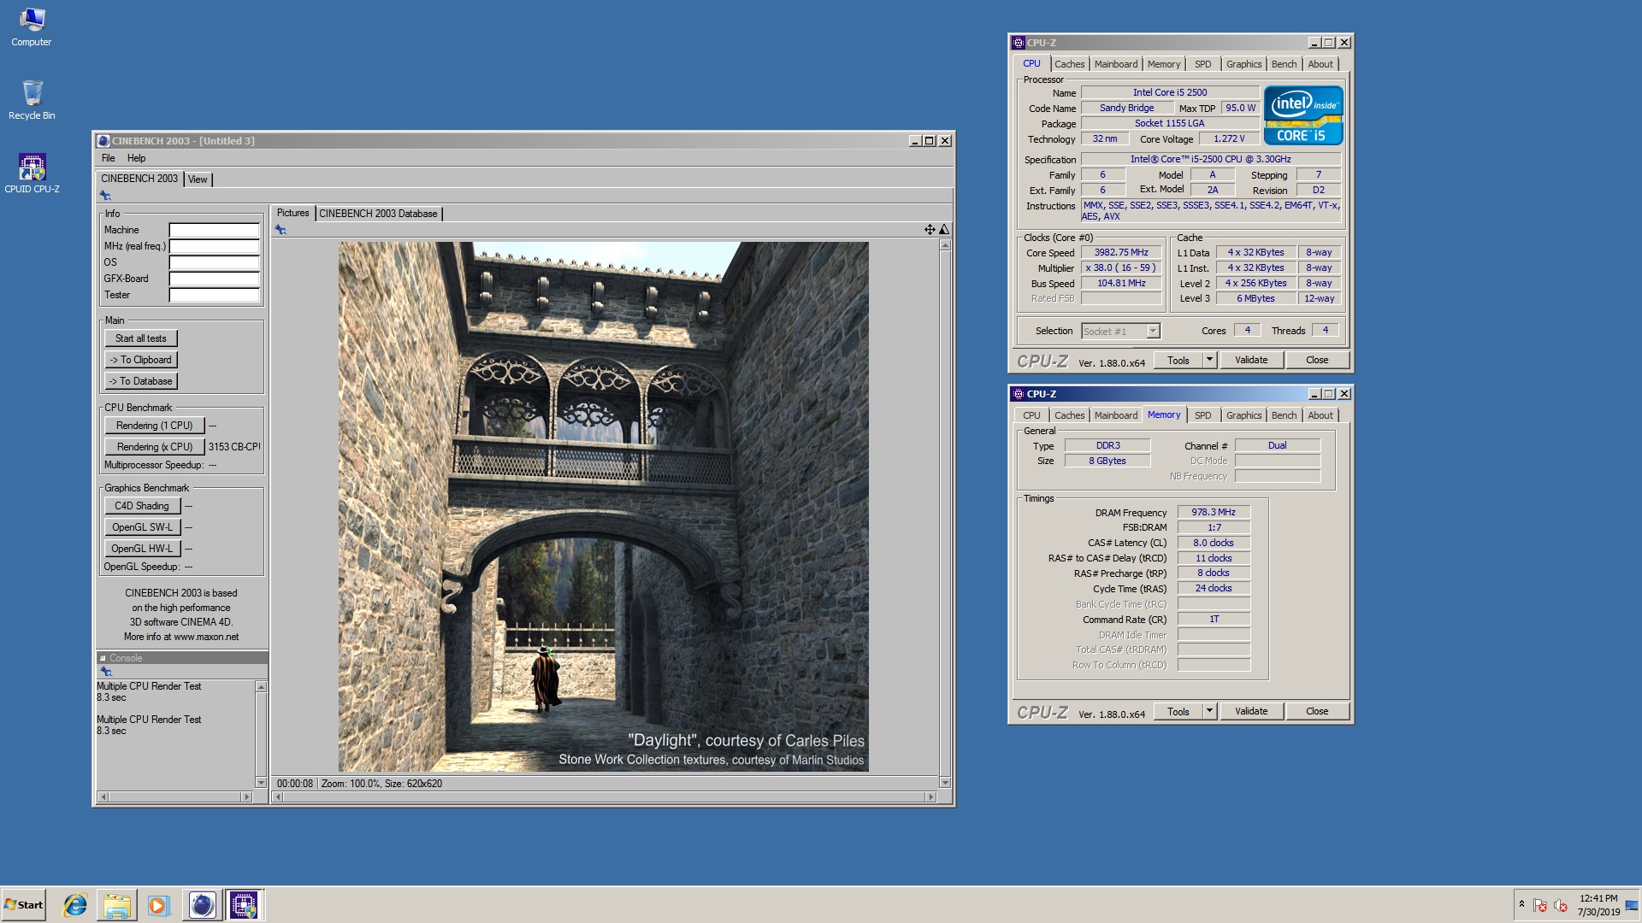Show hidden tray icons arrow
This screenshot has width=1642, height=923.
pos(1521,904)
